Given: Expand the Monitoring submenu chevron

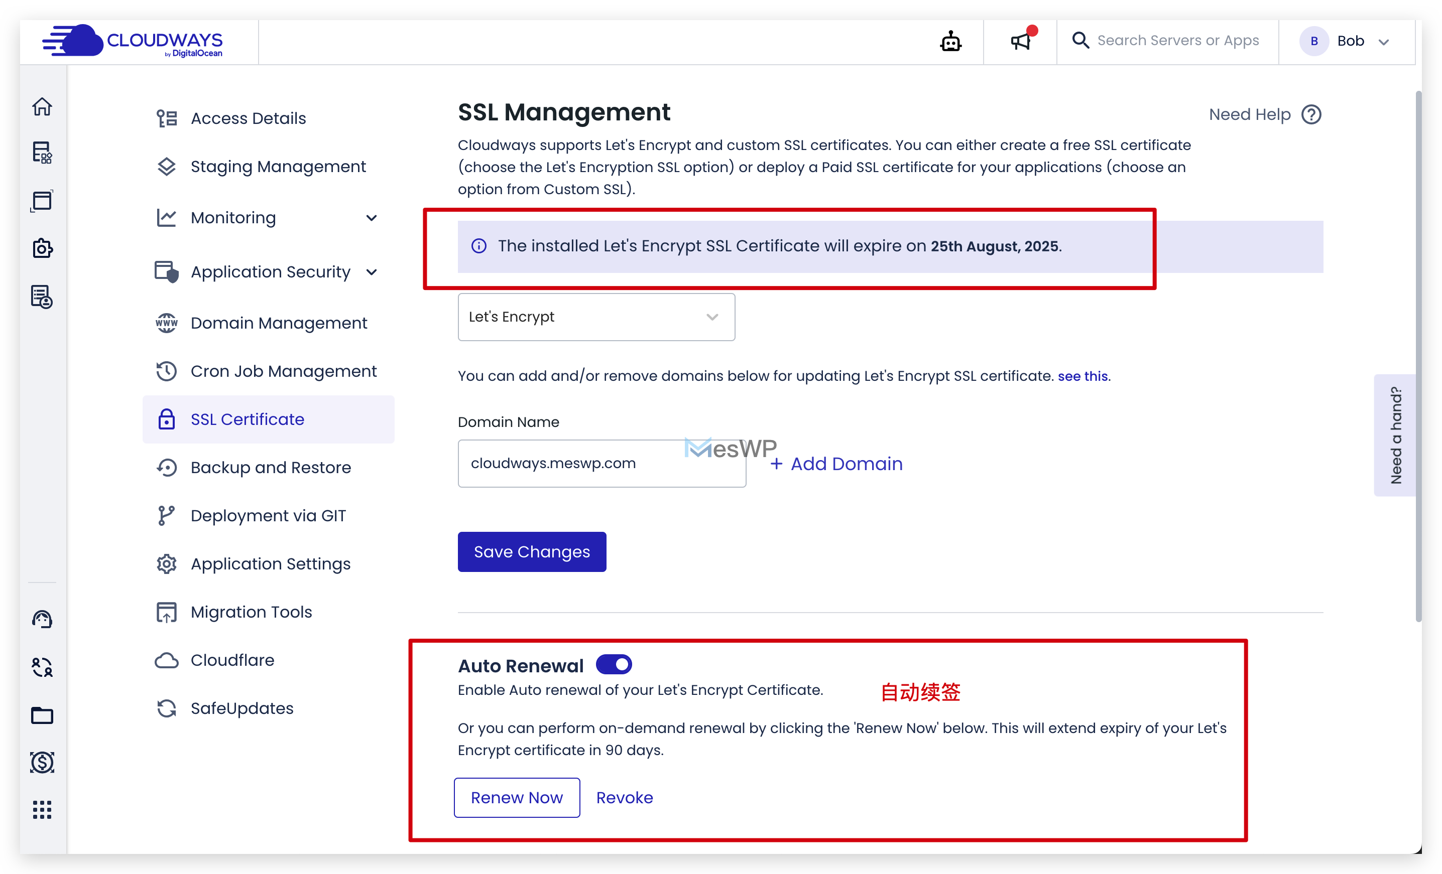Looking at the screenshot, I should click(x=372, y=218).
